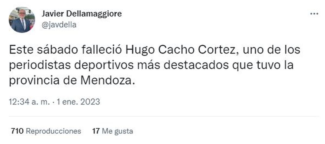Click the name Hugo Cacho Cortez in the tweet

179,51
